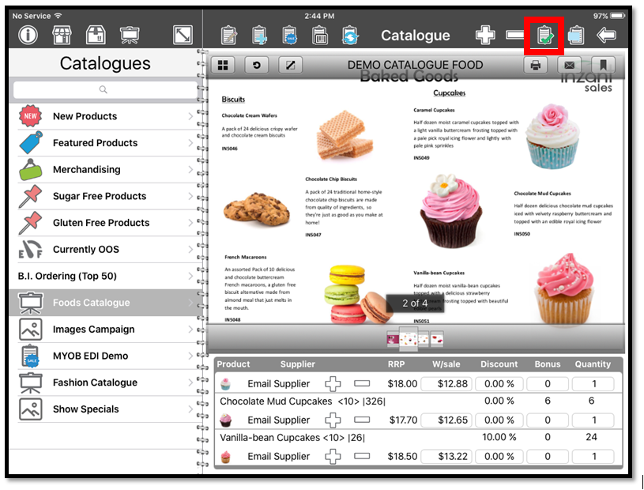Expand MYOB EDI Demo row chevron
The height and width of the screenshot is (490, 644).
(190, 356)
